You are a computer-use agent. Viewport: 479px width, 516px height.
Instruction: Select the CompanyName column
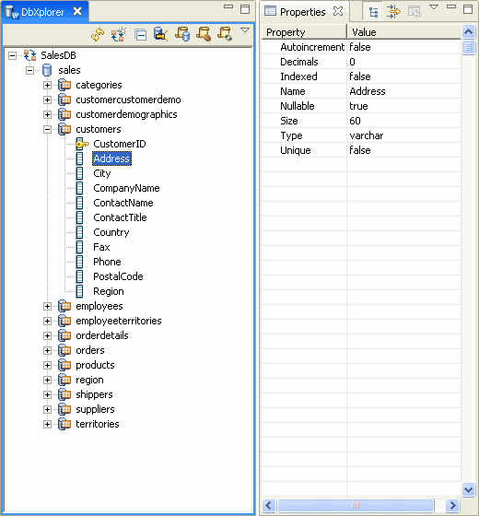point(127,188)
